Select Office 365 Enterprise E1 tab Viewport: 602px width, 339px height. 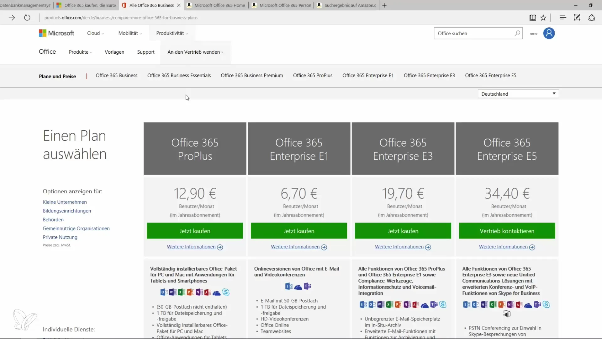(x=368, y=75)
